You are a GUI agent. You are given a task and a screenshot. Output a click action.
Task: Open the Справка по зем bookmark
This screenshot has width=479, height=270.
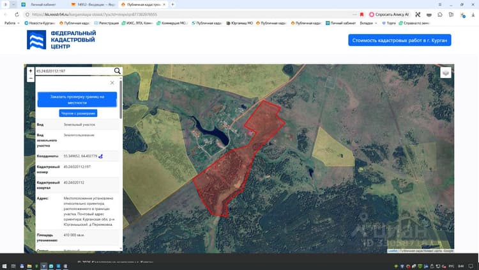coord(414,23)
